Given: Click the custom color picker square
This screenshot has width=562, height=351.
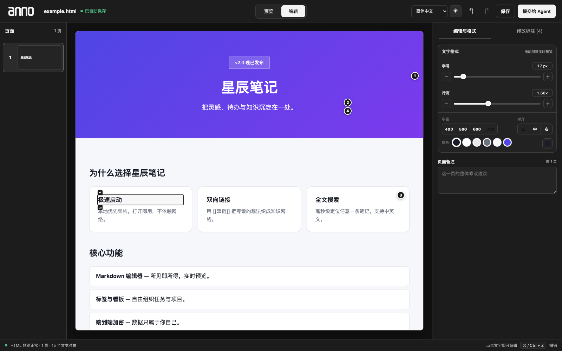Looking at the screenshot, I should (x=548, y=143).
